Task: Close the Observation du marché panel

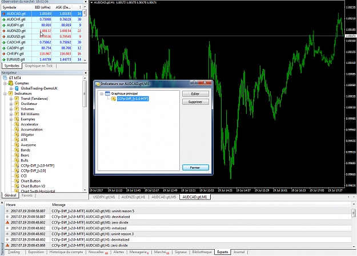Action: pyautogui.click(x=86, y=2)
